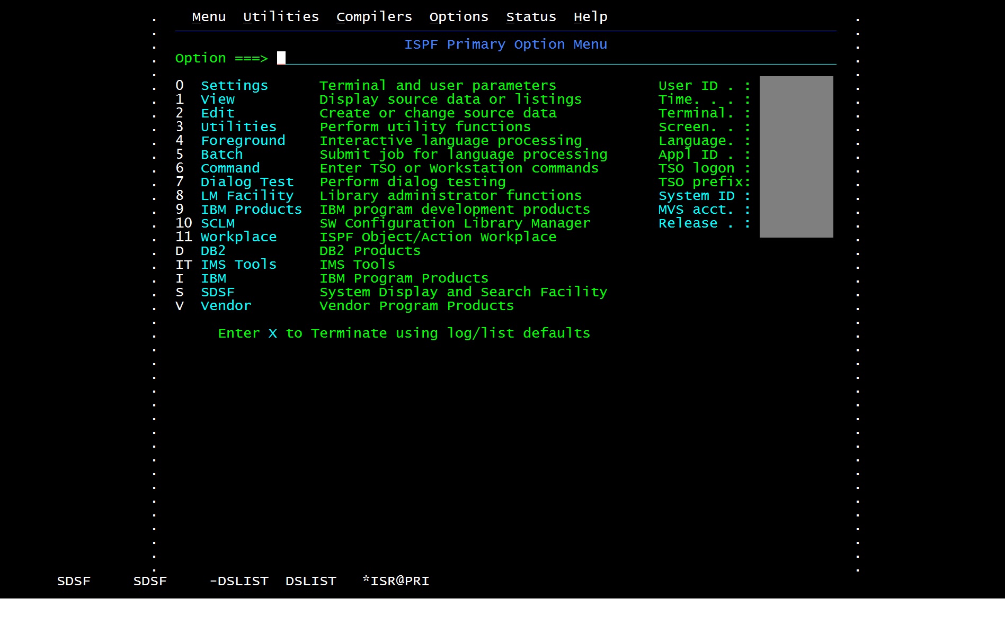Select option 7 Dialog Test

[247, 182]
